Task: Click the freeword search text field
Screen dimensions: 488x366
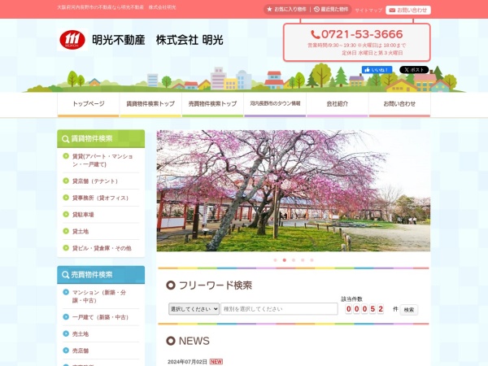Action: [x=279, y=309]
